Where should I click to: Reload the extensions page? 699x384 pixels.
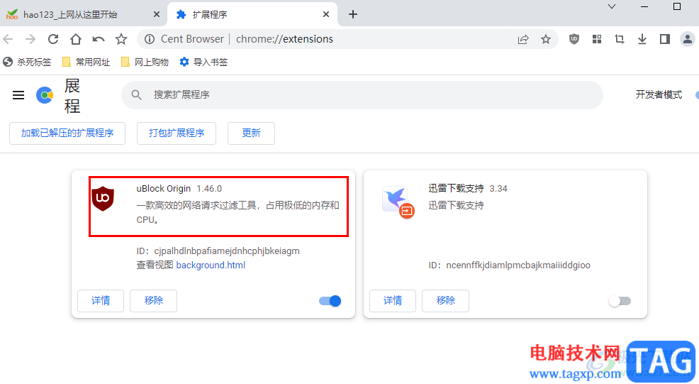click(x=53, y=39)
